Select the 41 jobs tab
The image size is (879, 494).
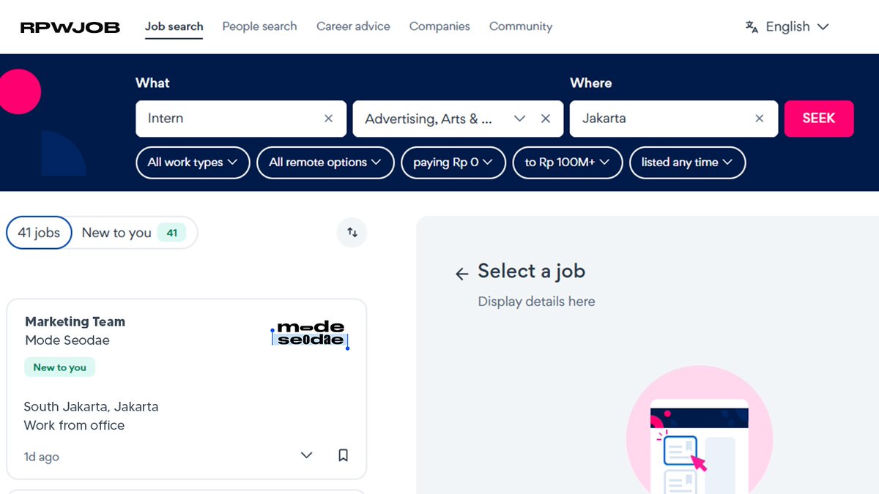point(39,233)
